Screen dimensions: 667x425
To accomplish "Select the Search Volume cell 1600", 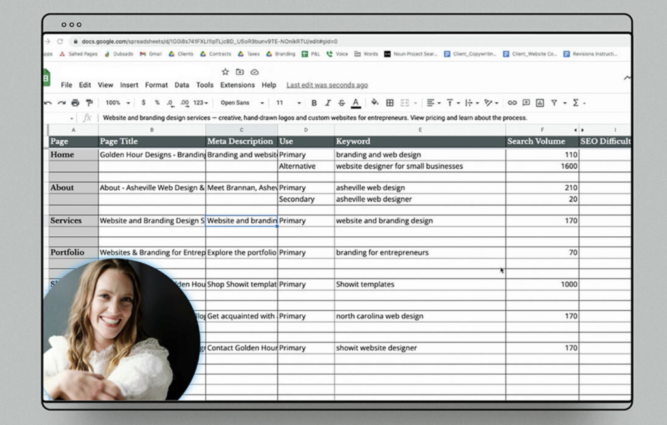I will click(543, 166).
